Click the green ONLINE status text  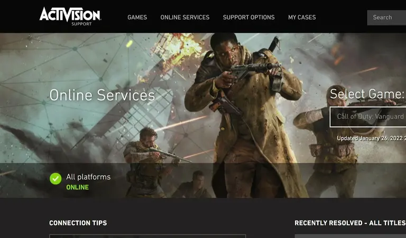point(77,187)
